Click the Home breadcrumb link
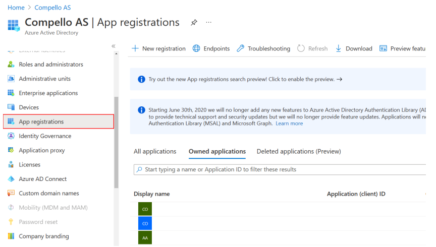 pyautogui.click(x=16, y=8)
